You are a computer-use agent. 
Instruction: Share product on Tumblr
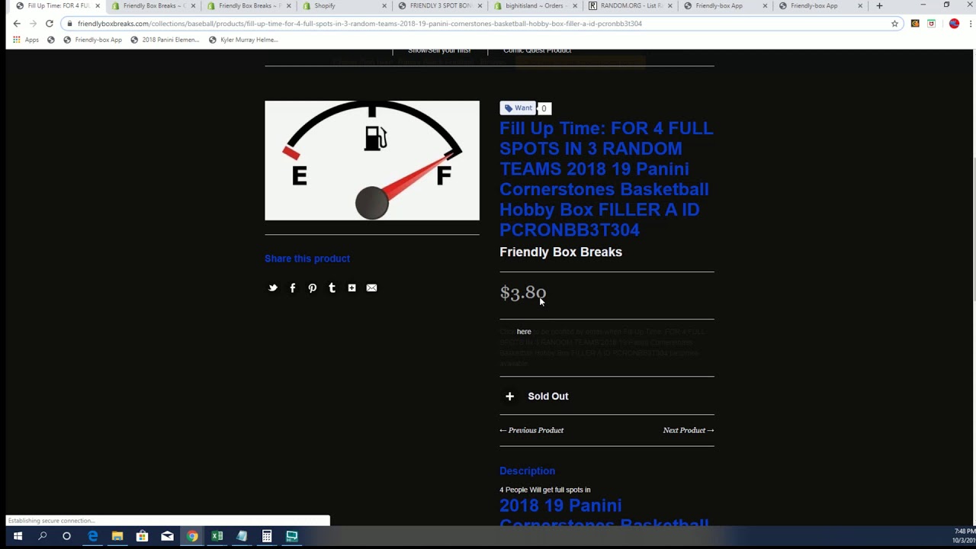[332, 288]
